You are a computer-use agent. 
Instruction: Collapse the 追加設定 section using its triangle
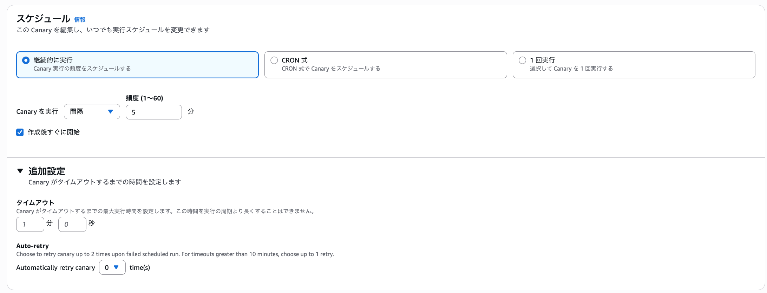[x=20, y=171]
